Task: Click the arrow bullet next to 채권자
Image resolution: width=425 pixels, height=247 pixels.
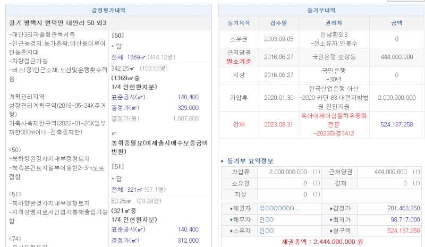Action: click(231, 208)
